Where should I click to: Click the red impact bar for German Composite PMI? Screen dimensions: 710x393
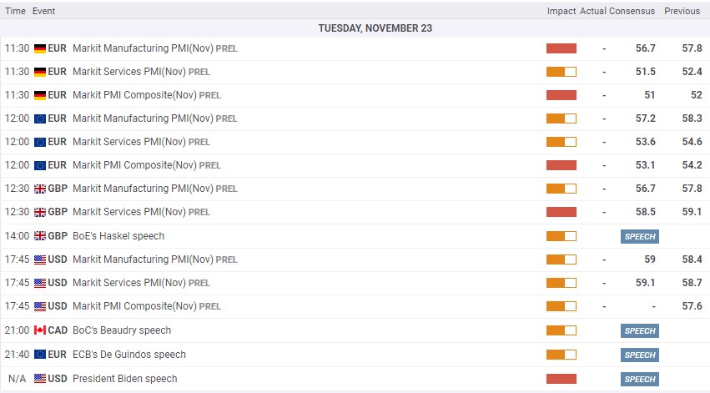[x=561, y=95]
